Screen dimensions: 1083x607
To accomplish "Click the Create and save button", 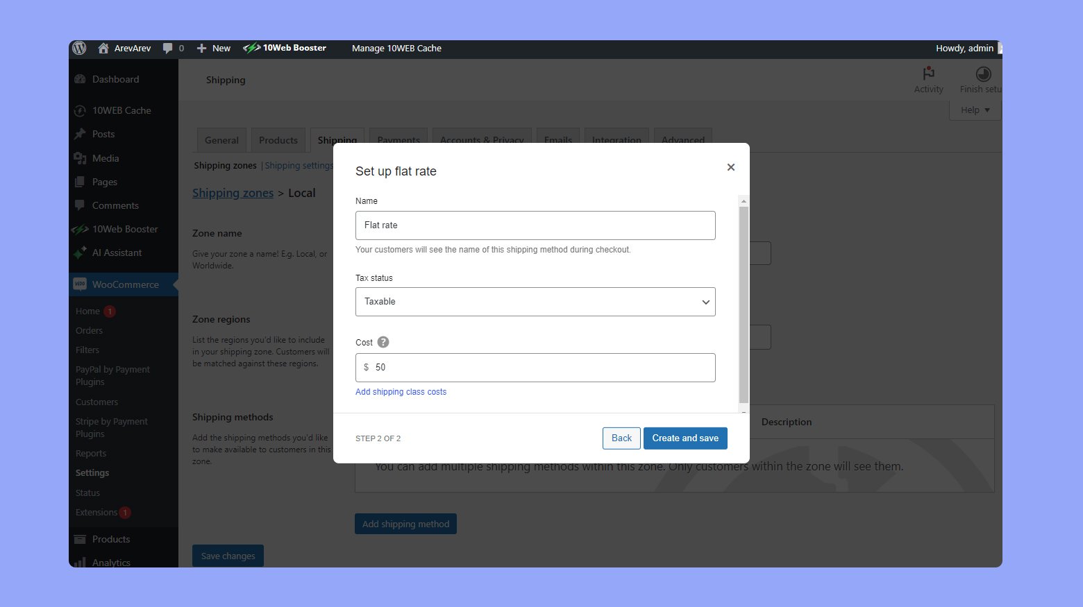I will (685, 438).
